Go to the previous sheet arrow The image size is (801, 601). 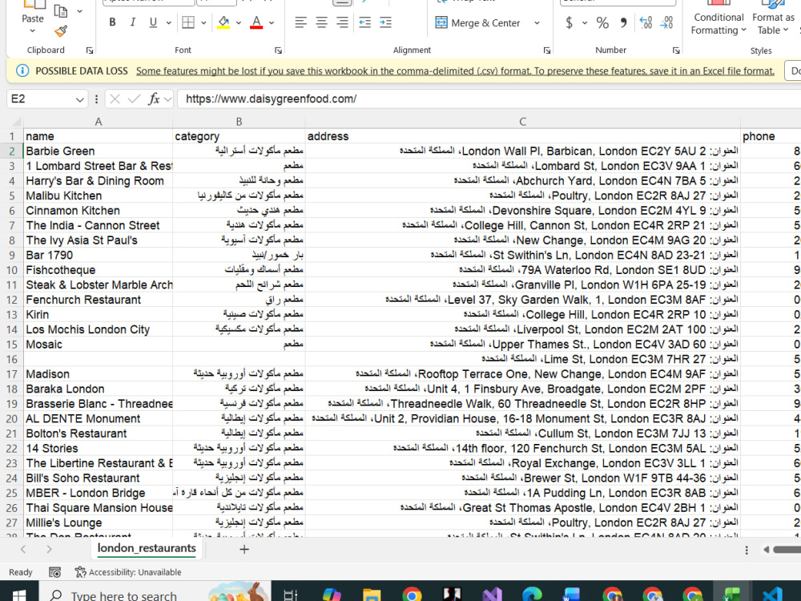click(23, 550)
